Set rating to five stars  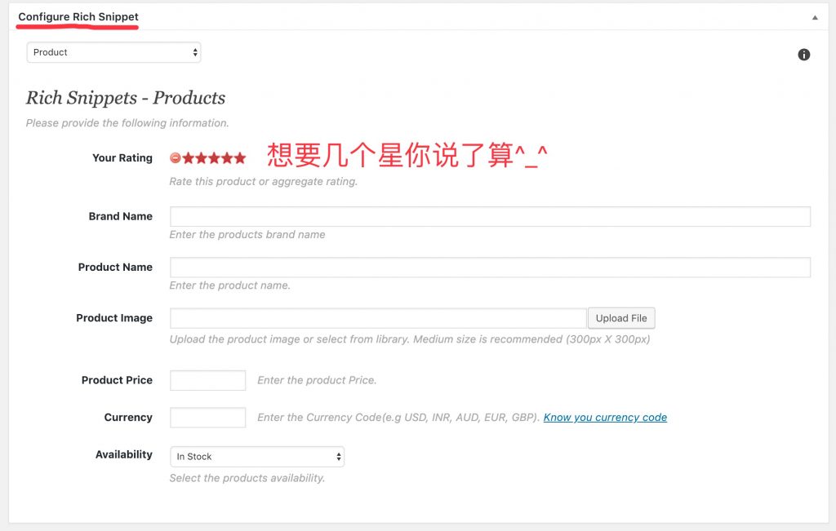tap(240, 157)
